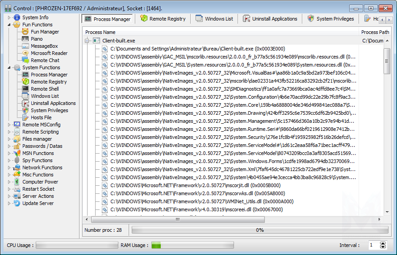Screen dimensions: 397x255
Task: Increase the Interval value with the up arrow
Action: click(383, 243)
